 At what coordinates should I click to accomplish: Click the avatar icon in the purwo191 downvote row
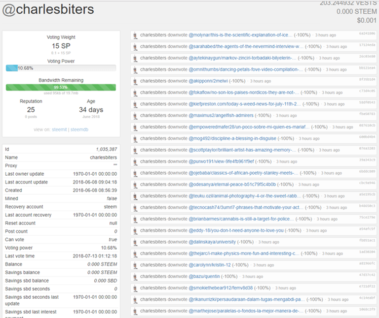pos(135,162)
